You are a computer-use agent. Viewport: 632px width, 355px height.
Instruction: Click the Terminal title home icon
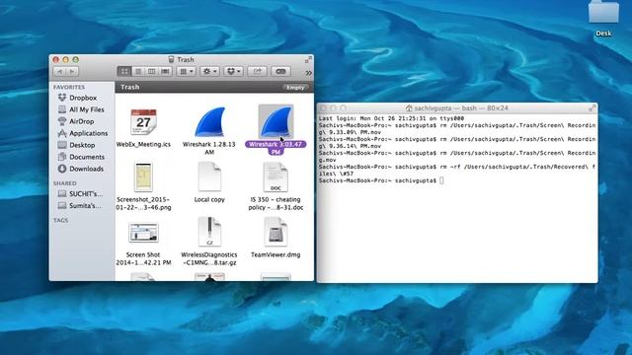[409, 108]
